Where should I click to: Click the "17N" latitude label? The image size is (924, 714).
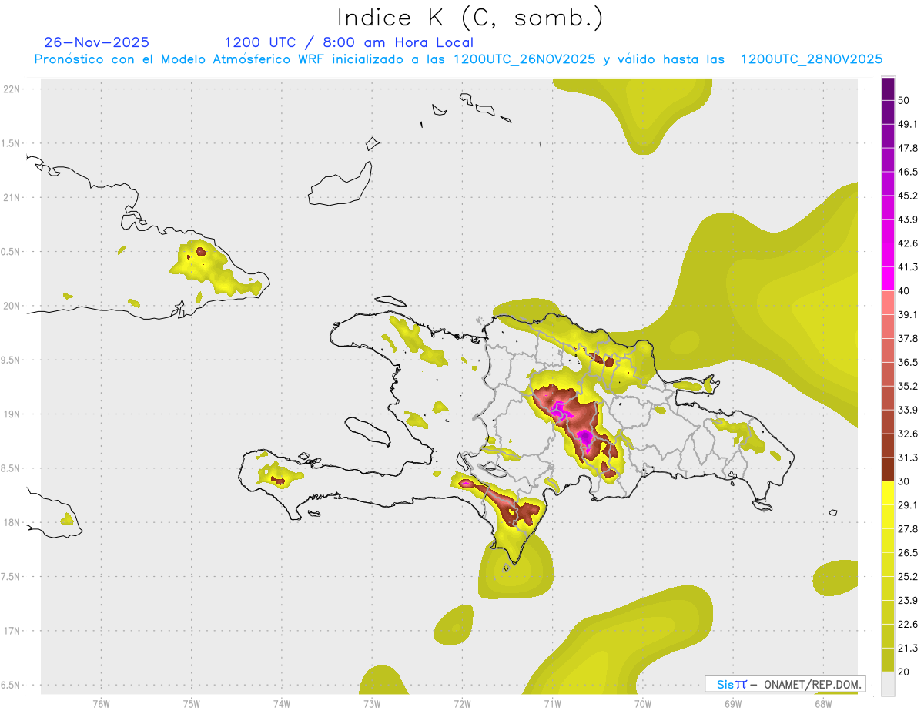click(x=12, y=631)
